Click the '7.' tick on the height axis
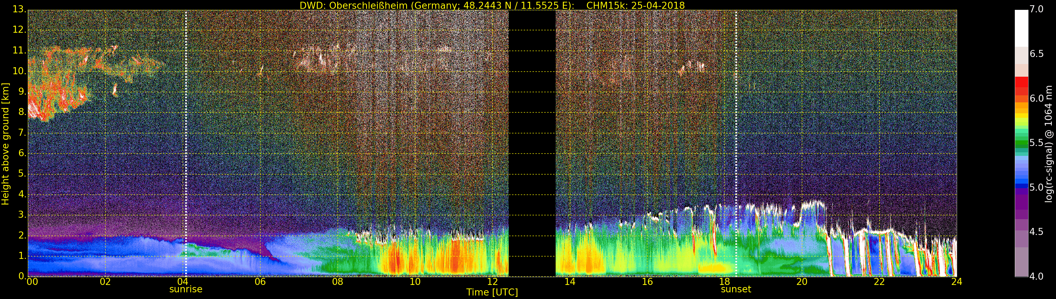 tap(22, 133)
